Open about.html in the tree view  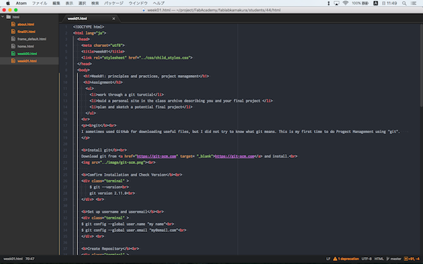tap(26, 25)
